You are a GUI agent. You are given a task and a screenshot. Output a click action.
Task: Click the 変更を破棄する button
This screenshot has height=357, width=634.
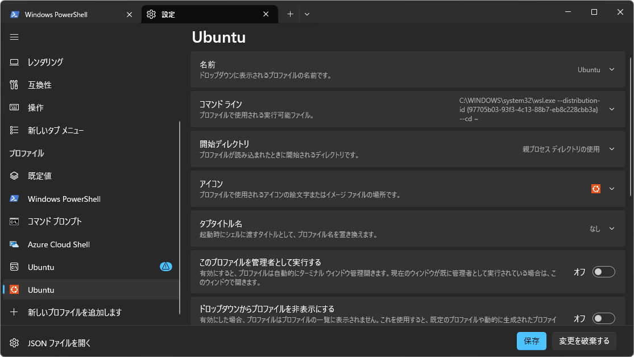tap(584, 341)
